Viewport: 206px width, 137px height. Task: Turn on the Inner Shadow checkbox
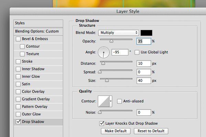coord(18,69)
